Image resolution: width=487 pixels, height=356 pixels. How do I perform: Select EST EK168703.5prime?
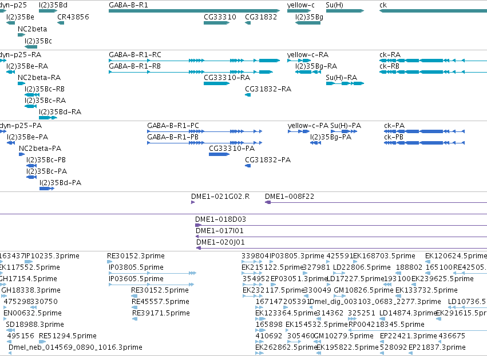(384, 257)
